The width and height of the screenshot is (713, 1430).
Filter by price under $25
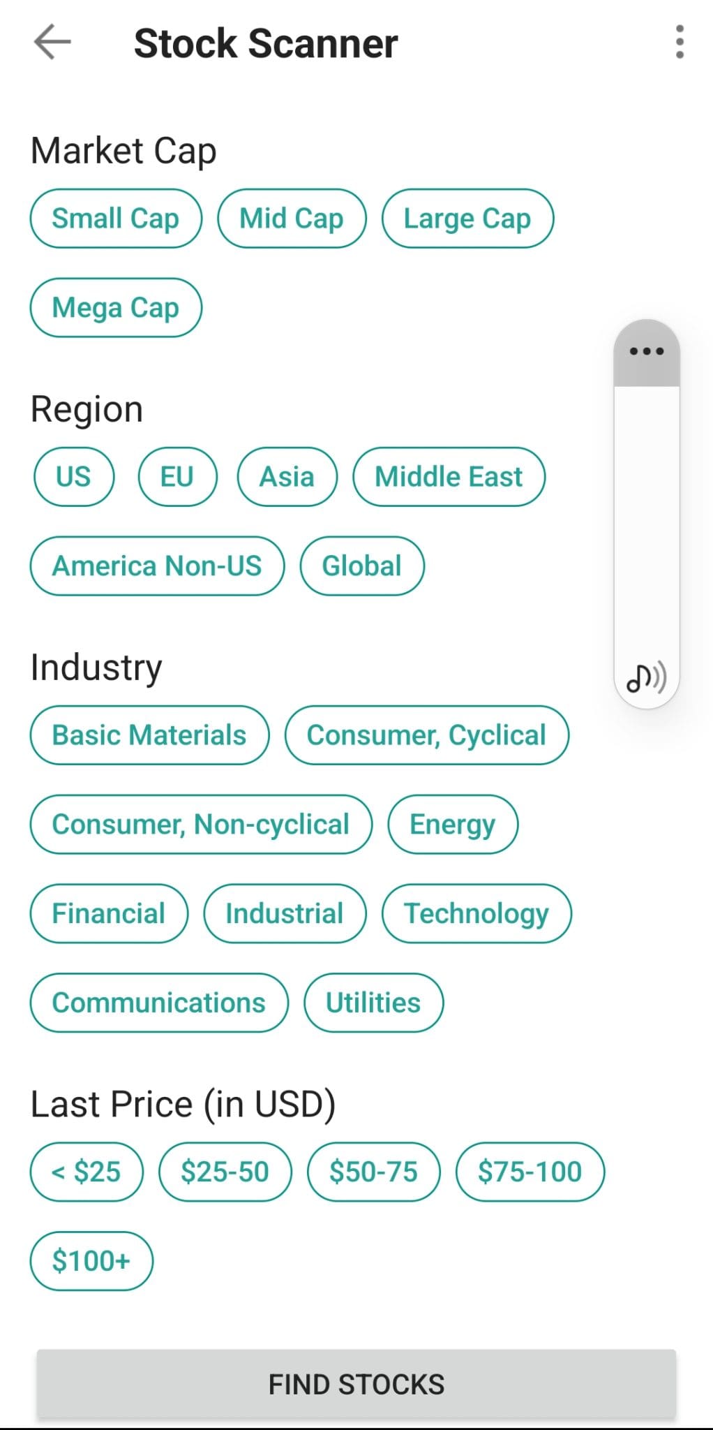pos(87,1172)
